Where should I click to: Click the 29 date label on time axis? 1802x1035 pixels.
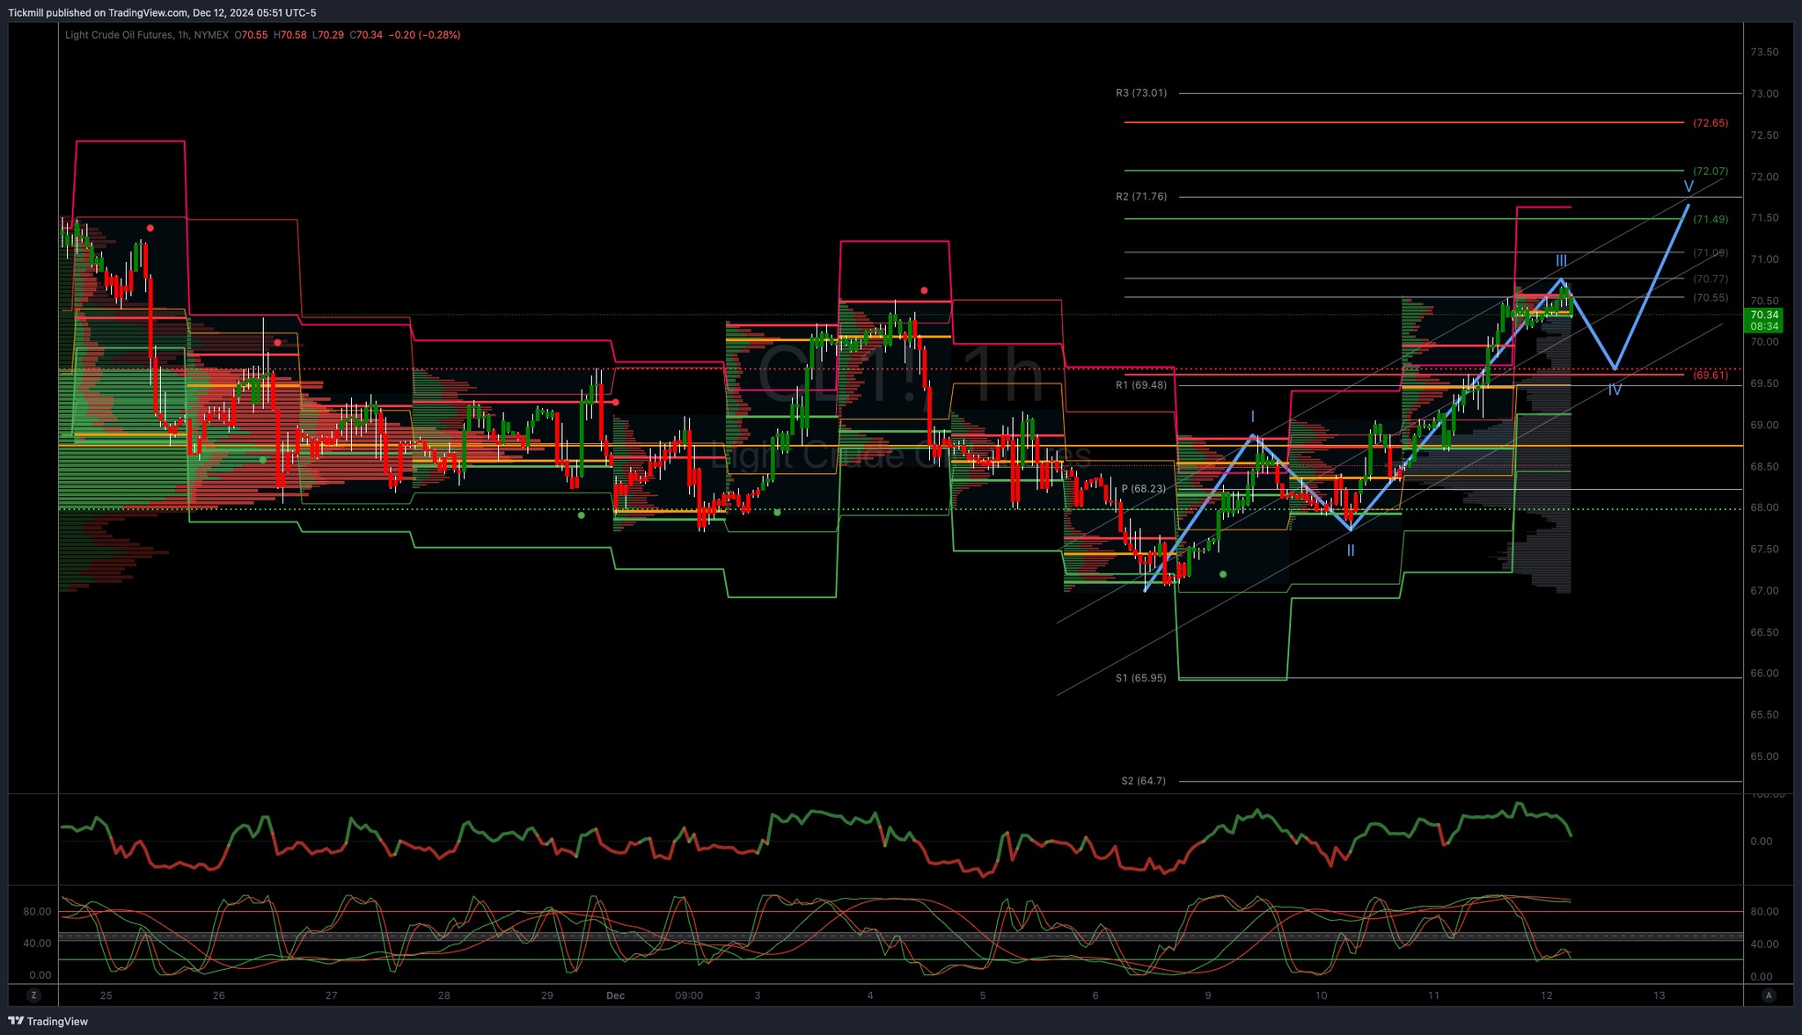[x=547, y=995]
